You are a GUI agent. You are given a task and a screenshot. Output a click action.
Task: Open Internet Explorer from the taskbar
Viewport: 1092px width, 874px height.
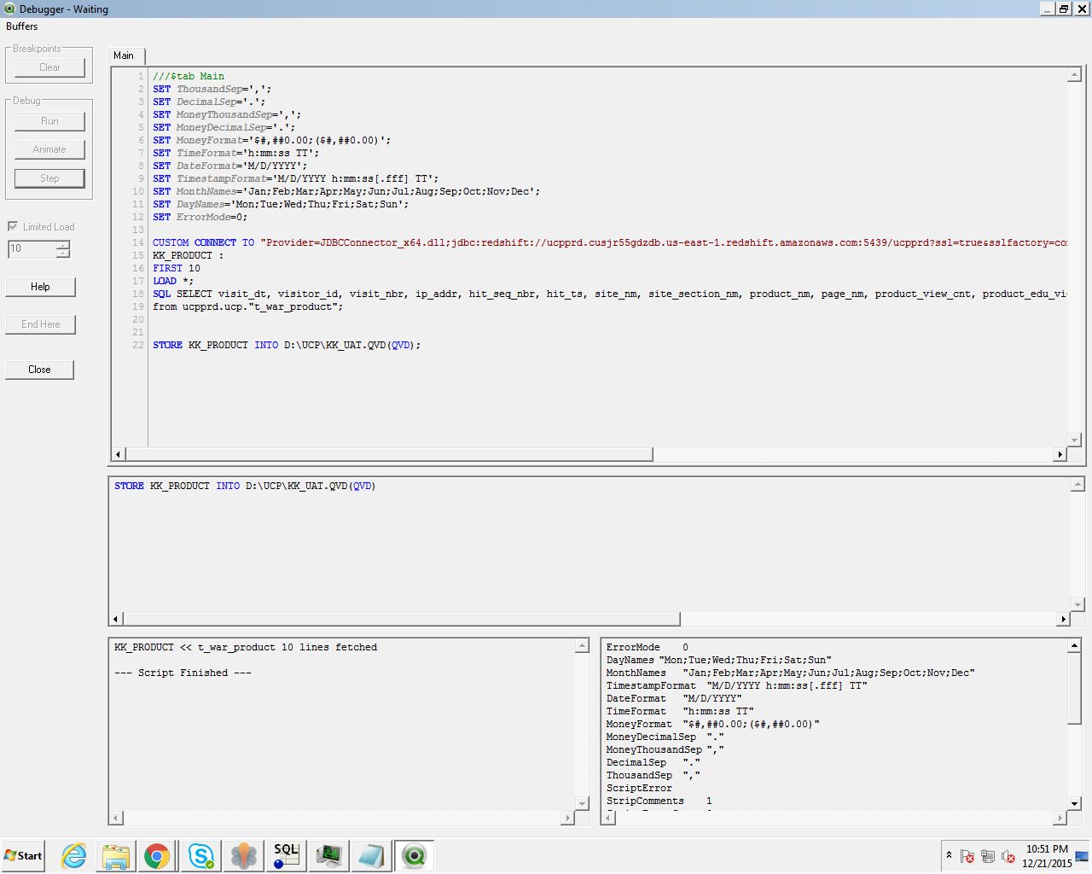[x=73, y=855]
